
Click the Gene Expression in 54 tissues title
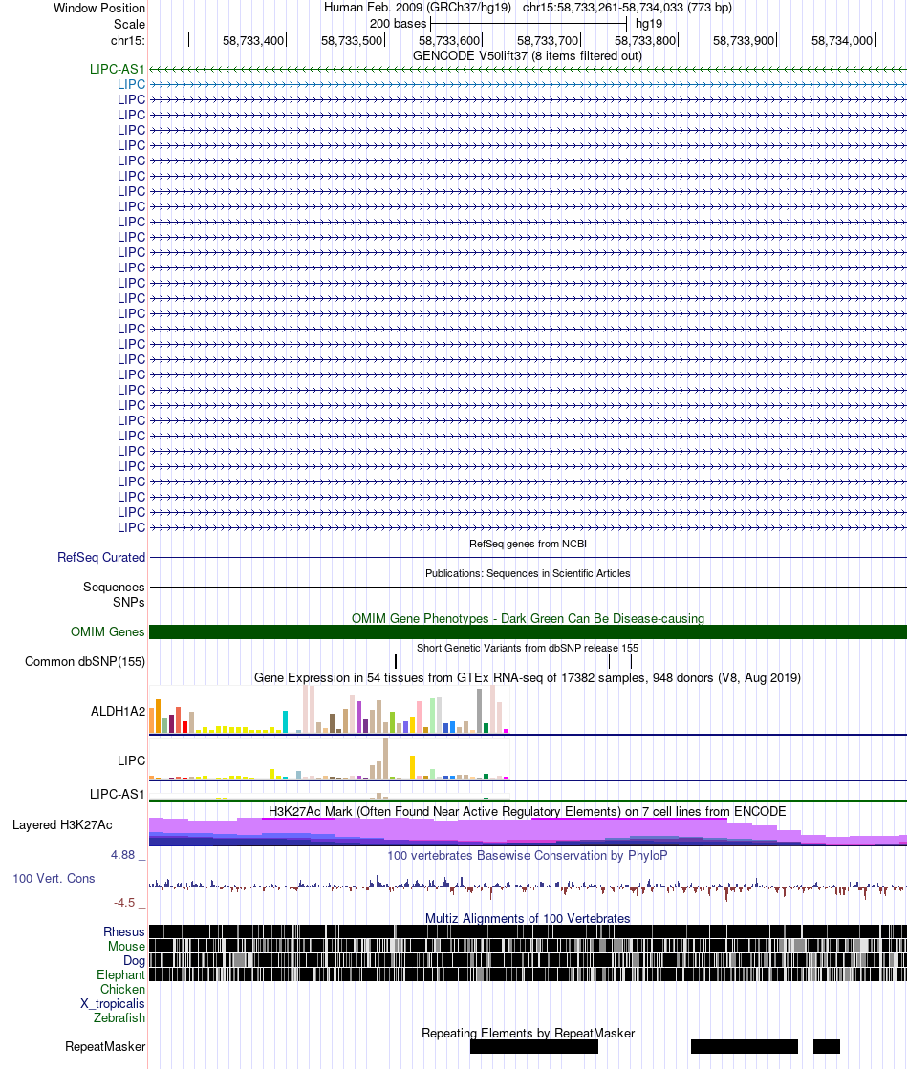pyautogui.click(x=528, y=677)
